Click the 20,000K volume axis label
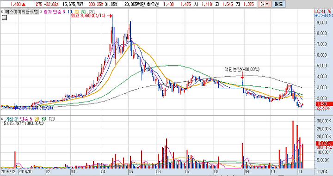333x176 pixels. [x=324, y=137]
